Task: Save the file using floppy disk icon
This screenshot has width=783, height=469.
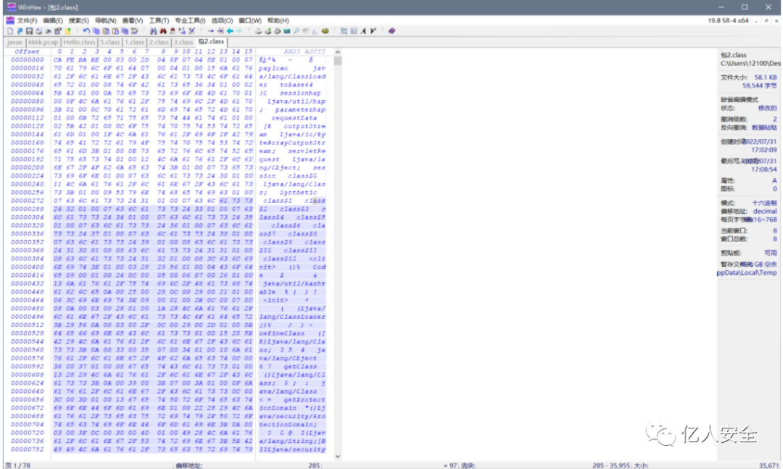Action: coord(30,31)
